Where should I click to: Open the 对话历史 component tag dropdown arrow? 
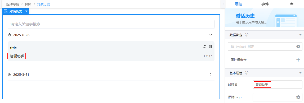click(26, 11)
